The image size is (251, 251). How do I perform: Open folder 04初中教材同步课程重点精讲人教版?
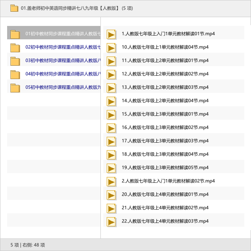pyautogui.click(x=63, y=74)
